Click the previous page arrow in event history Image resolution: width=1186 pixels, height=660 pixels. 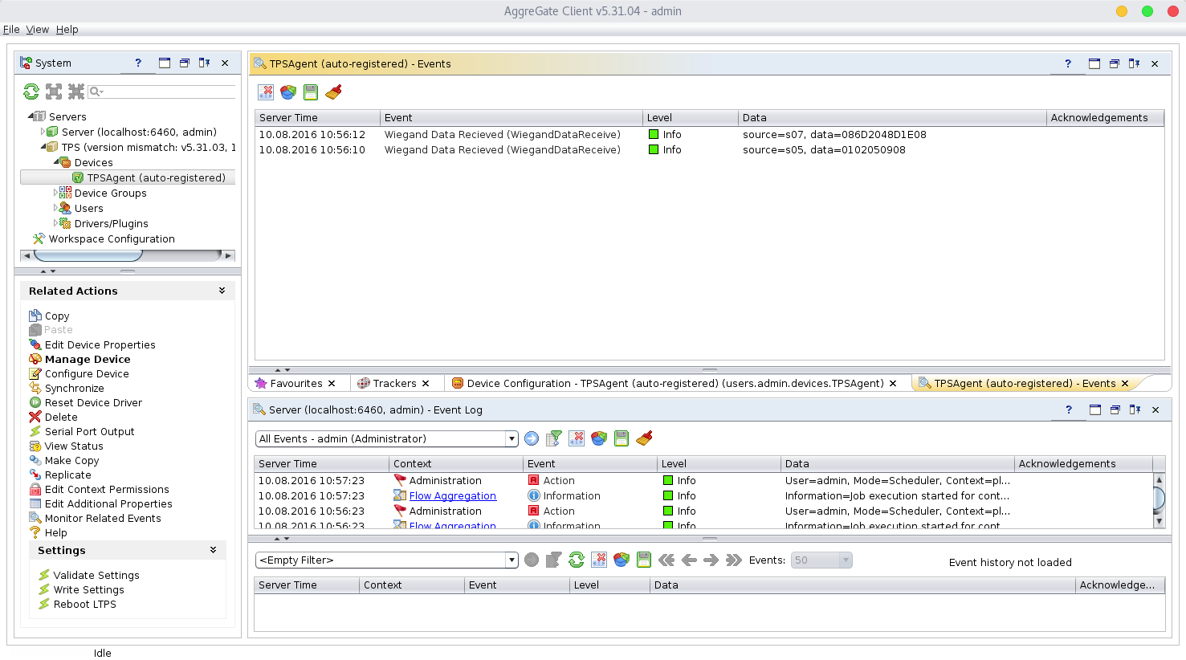tap(689, 560)
